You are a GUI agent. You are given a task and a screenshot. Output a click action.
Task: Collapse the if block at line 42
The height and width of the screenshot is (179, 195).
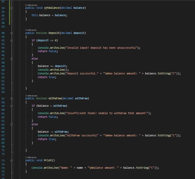12,41
